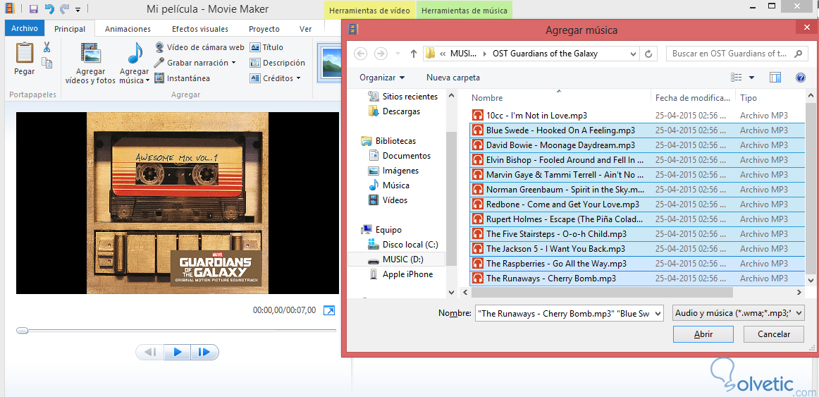Open dialog help question mark
The image size is (819, 397).
pos(800,78)
